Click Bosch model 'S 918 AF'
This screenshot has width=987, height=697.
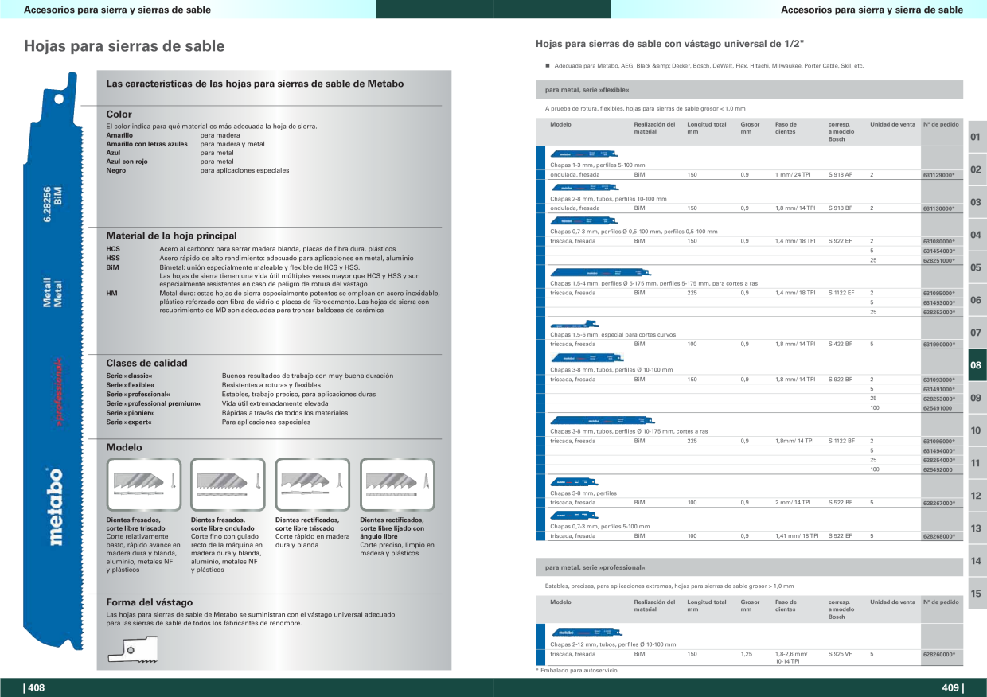(840, 174)
